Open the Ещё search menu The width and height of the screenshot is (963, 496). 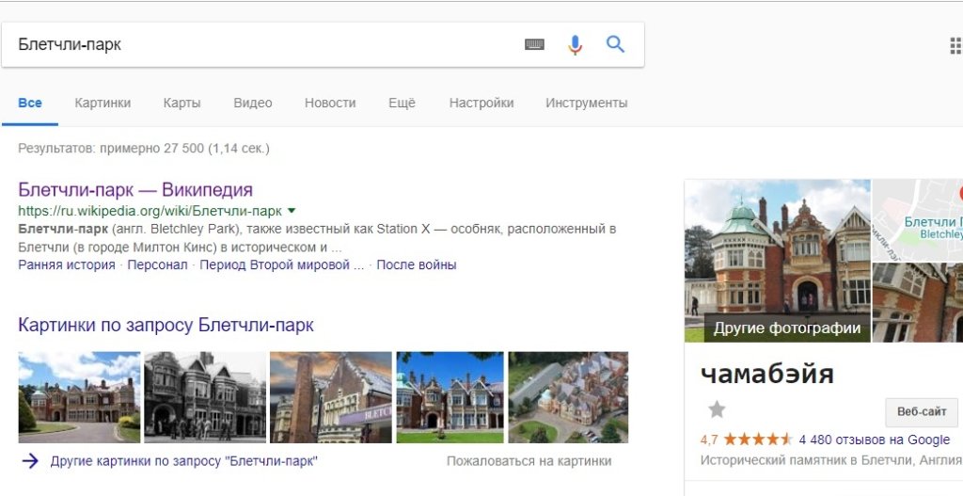pyautogui.click(x=402, y=103)
